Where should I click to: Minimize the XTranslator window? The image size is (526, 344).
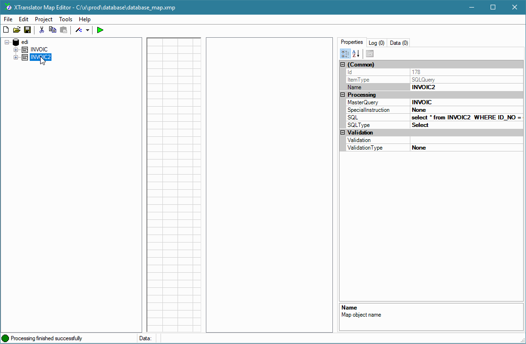click(x=472, y=7)
